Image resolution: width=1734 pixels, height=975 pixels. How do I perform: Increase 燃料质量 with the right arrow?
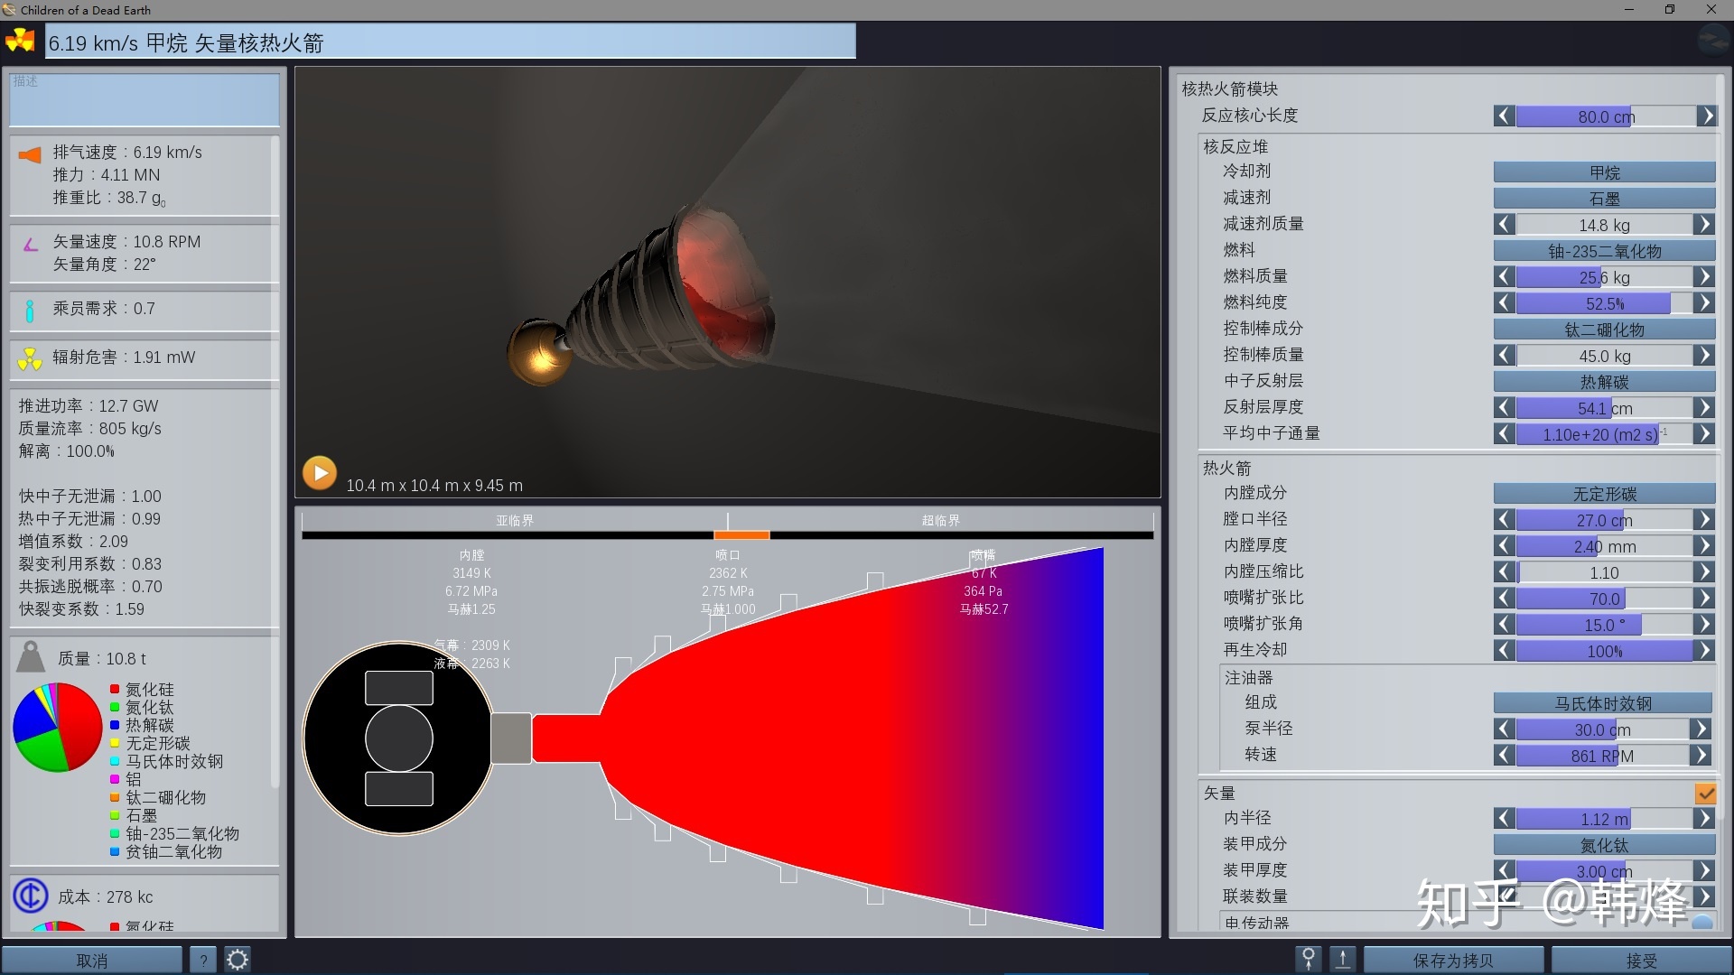1704,276
